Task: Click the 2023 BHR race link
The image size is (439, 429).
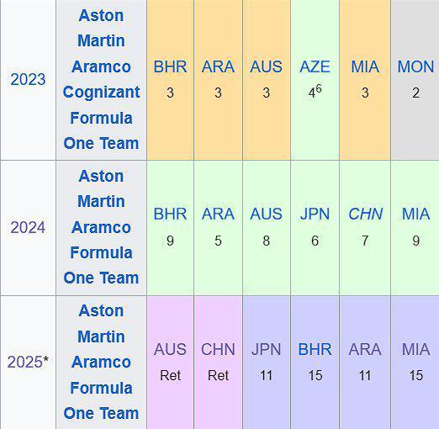Action: (170, 66)
